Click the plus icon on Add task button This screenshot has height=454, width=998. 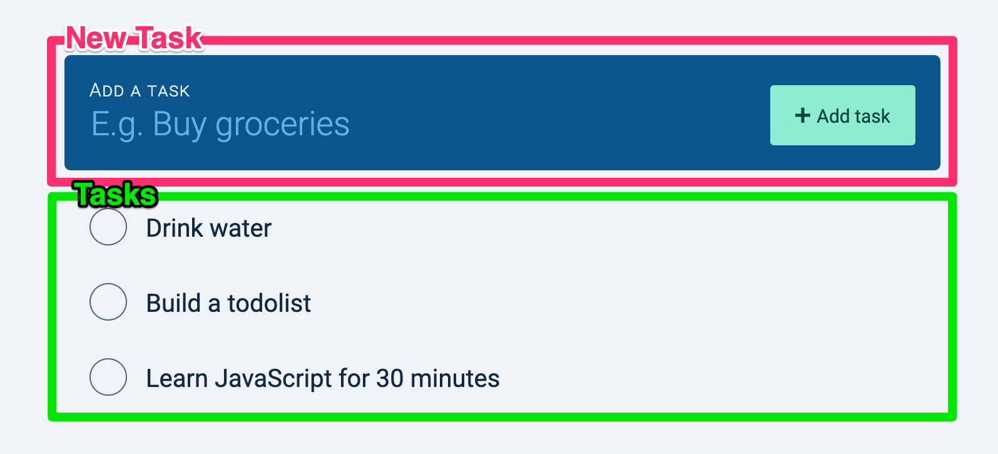point(803,115)
